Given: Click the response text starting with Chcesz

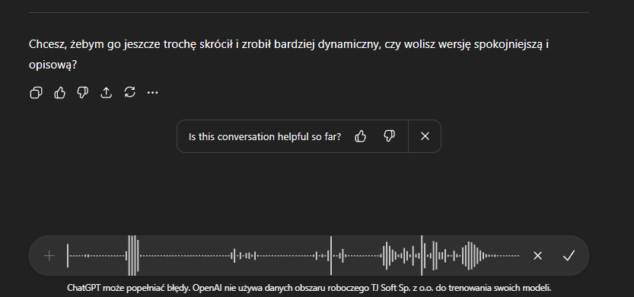Looking at the screenshot, I should 288,54.
